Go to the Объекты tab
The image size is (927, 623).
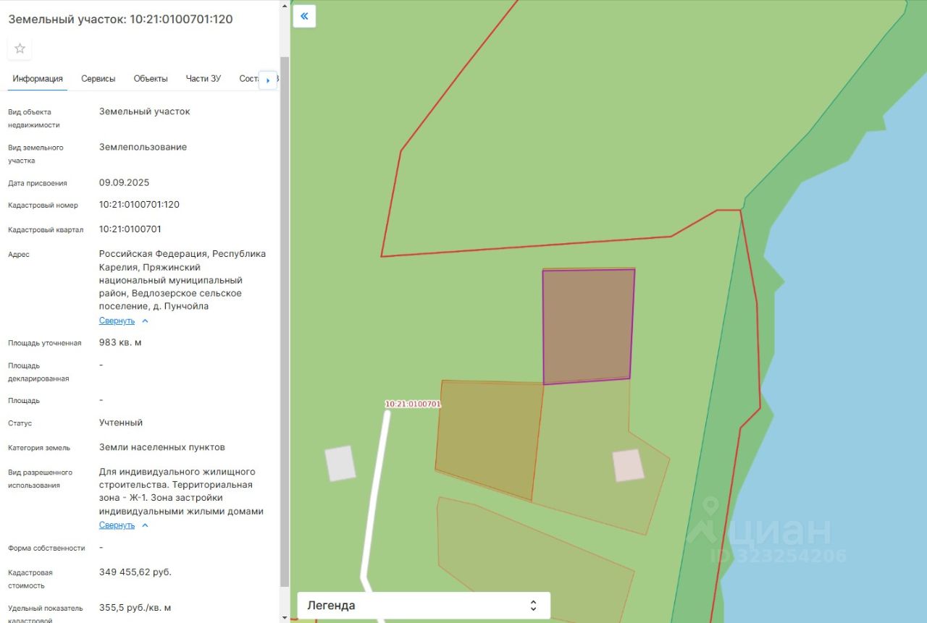click(x=151, y=79)
